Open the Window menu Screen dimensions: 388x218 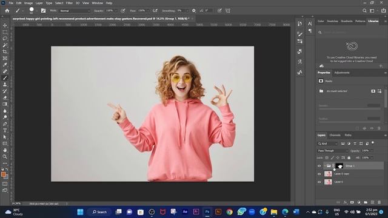coord(97,3)
